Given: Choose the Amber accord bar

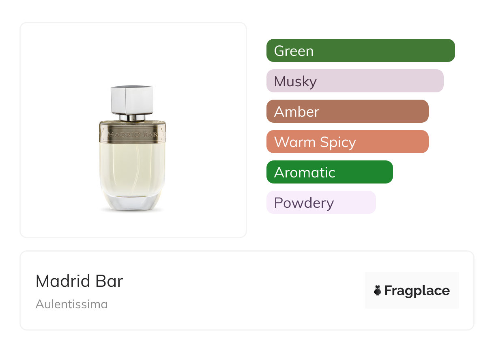Looking at the screenshot, I should tap(347, 111).
